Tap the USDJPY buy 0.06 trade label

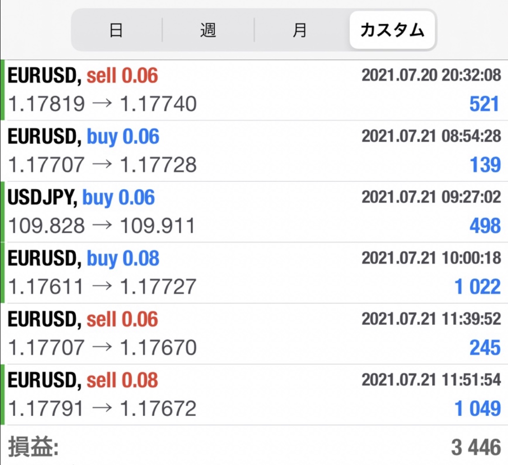pos(81,198)
